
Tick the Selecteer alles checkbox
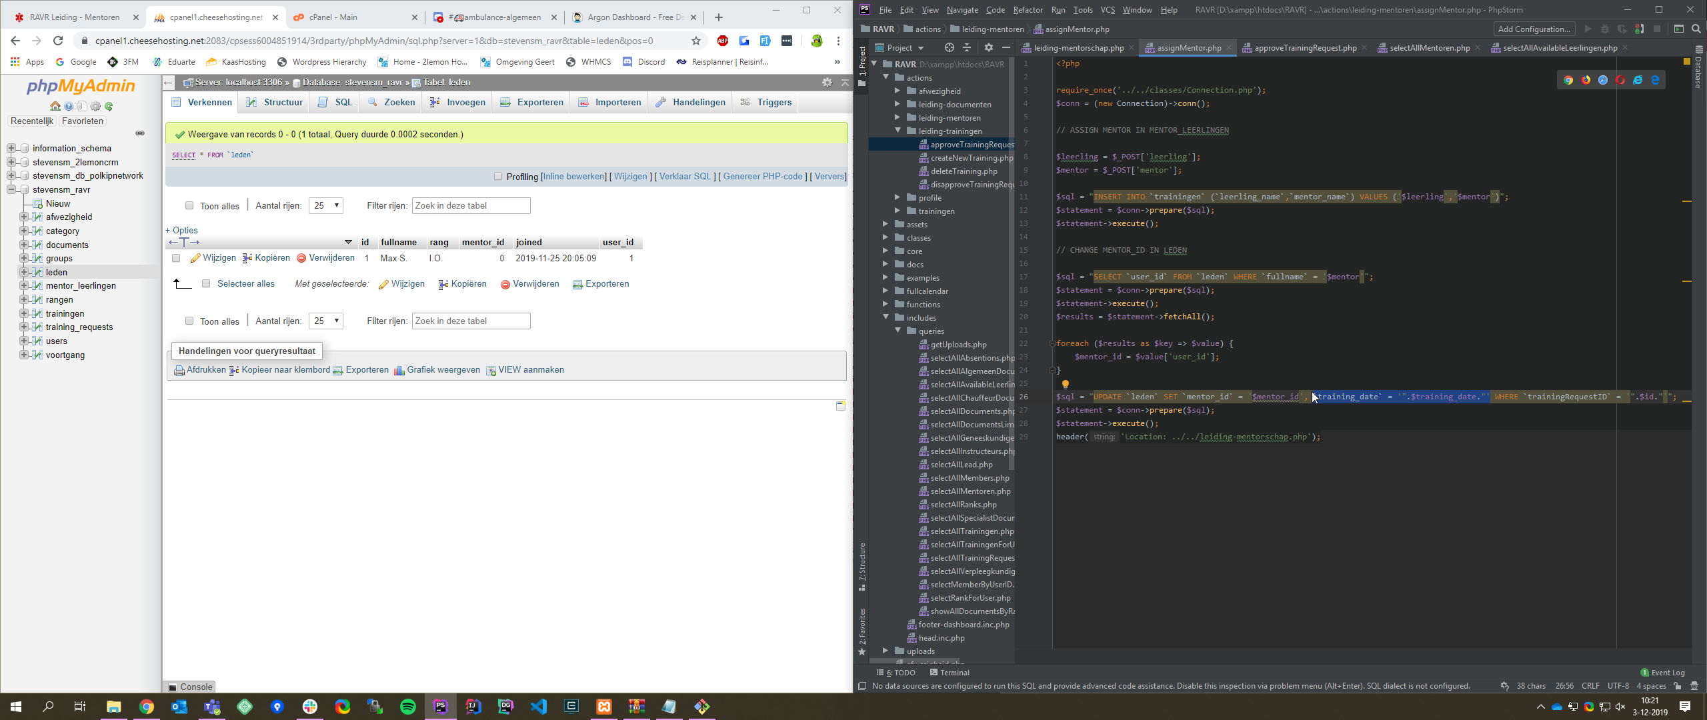(x=206, y=283)
